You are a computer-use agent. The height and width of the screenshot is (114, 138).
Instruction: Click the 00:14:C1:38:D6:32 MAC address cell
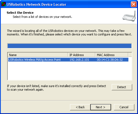click(110, 60)
